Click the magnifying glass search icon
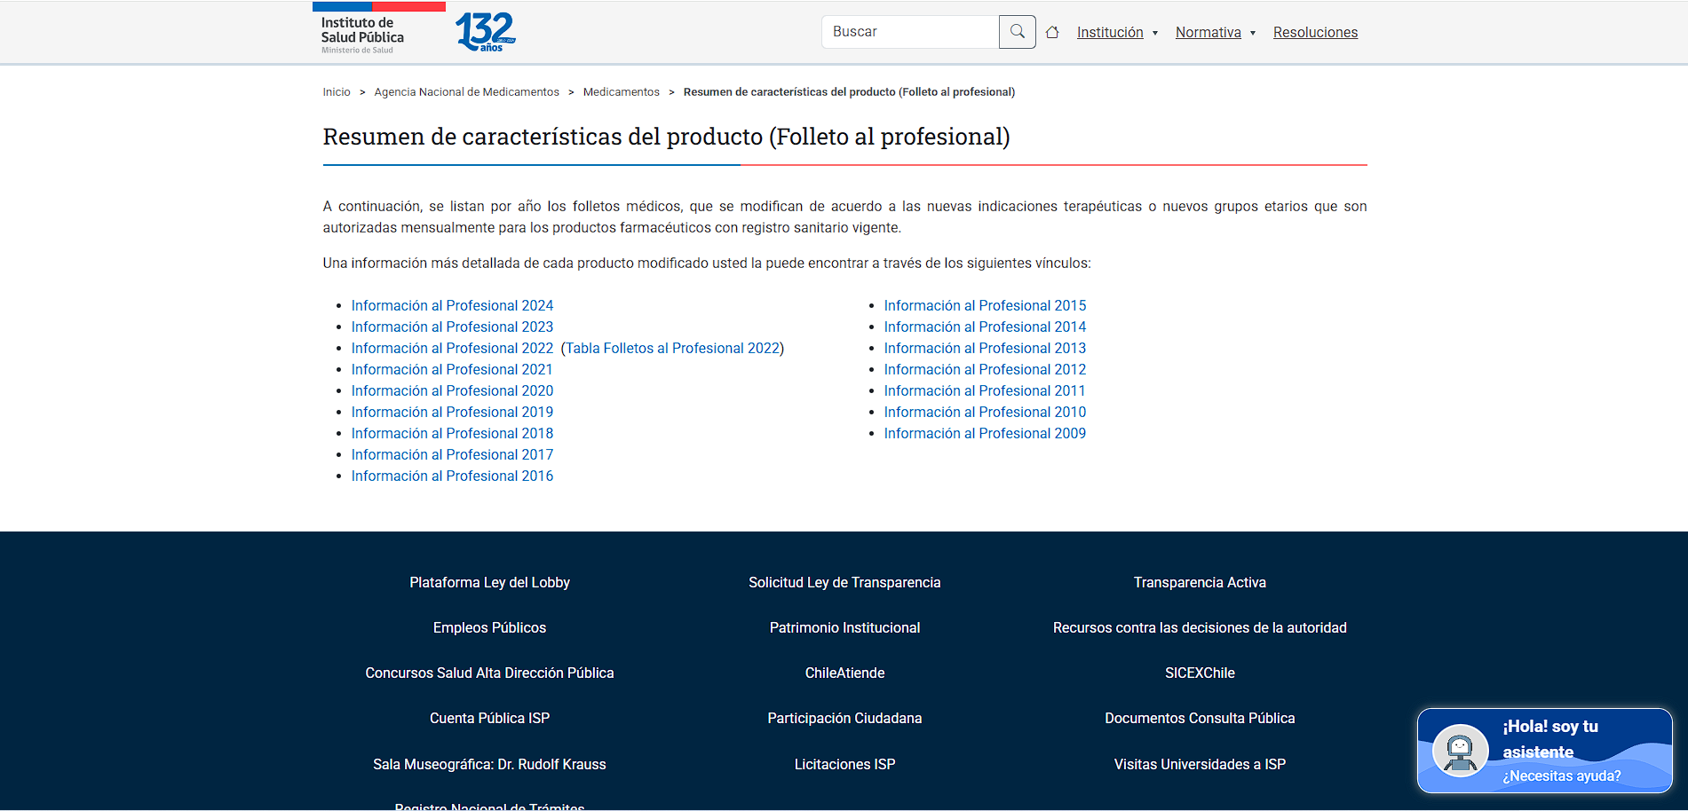The height and width of the screenshot is (811, 1688). pyautogui.click(x=1017, y=32)
